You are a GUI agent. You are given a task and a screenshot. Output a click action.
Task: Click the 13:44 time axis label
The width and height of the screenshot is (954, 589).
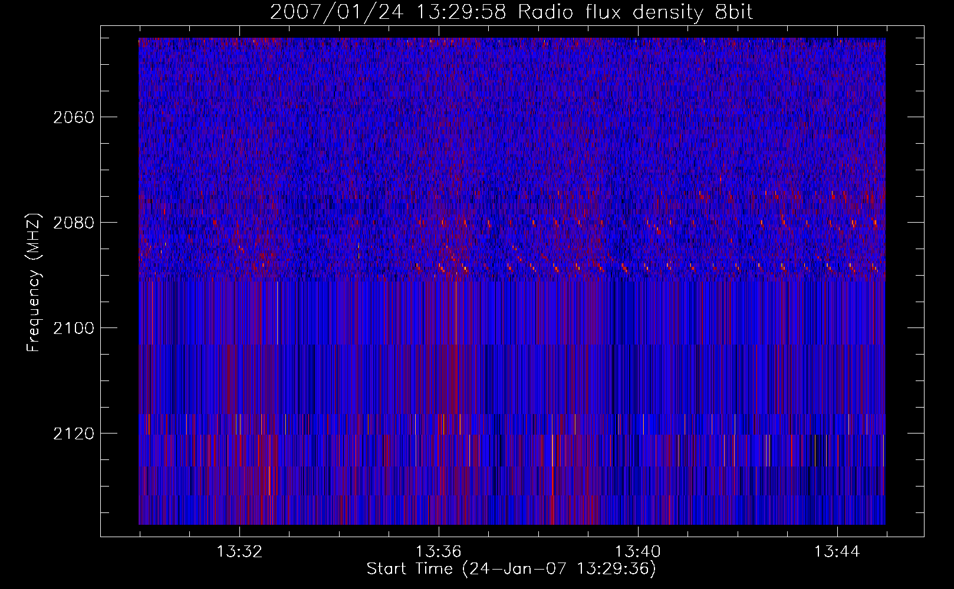click(x=837, y=552)
